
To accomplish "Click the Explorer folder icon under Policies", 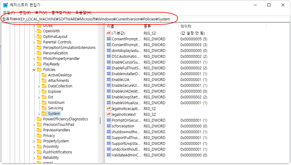I will pos(44,91).
